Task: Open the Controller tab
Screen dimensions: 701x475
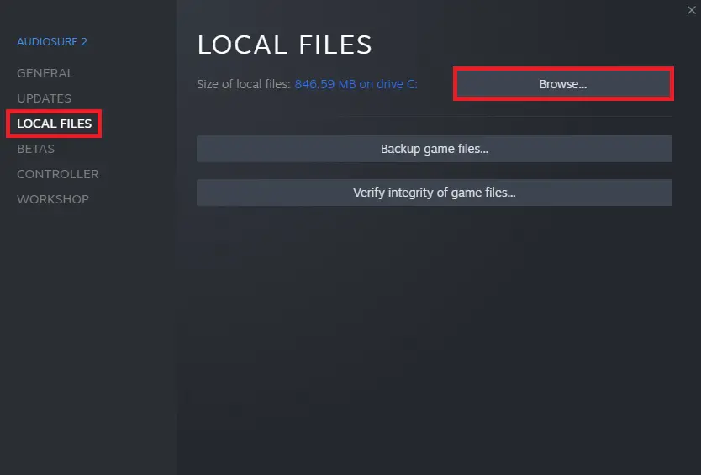Action: tap(58, 174)
